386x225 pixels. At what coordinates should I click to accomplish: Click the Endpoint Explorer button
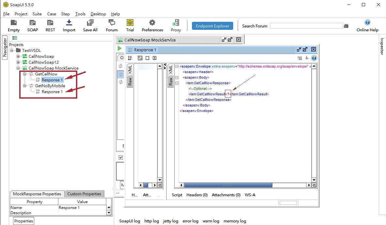[213, 26]
